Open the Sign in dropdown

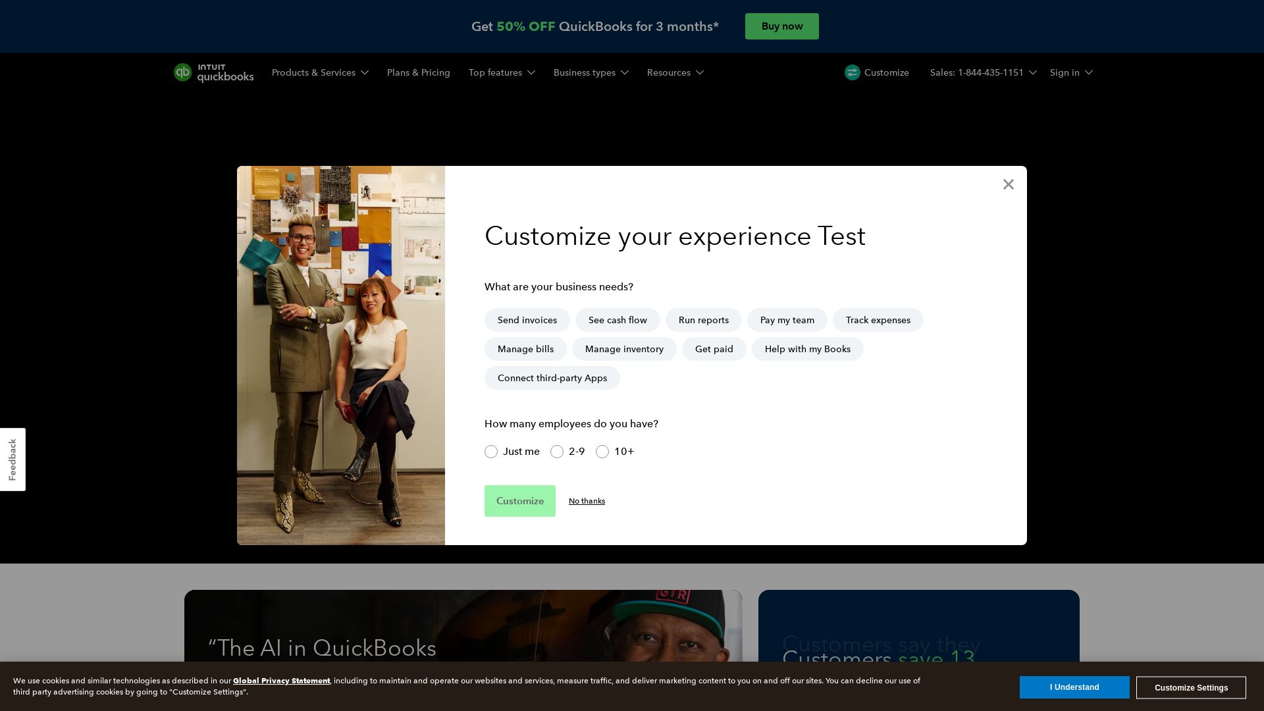1071,72
